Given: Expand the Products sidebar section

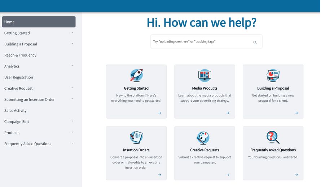Looking at the screenshot, I should 72,133.
